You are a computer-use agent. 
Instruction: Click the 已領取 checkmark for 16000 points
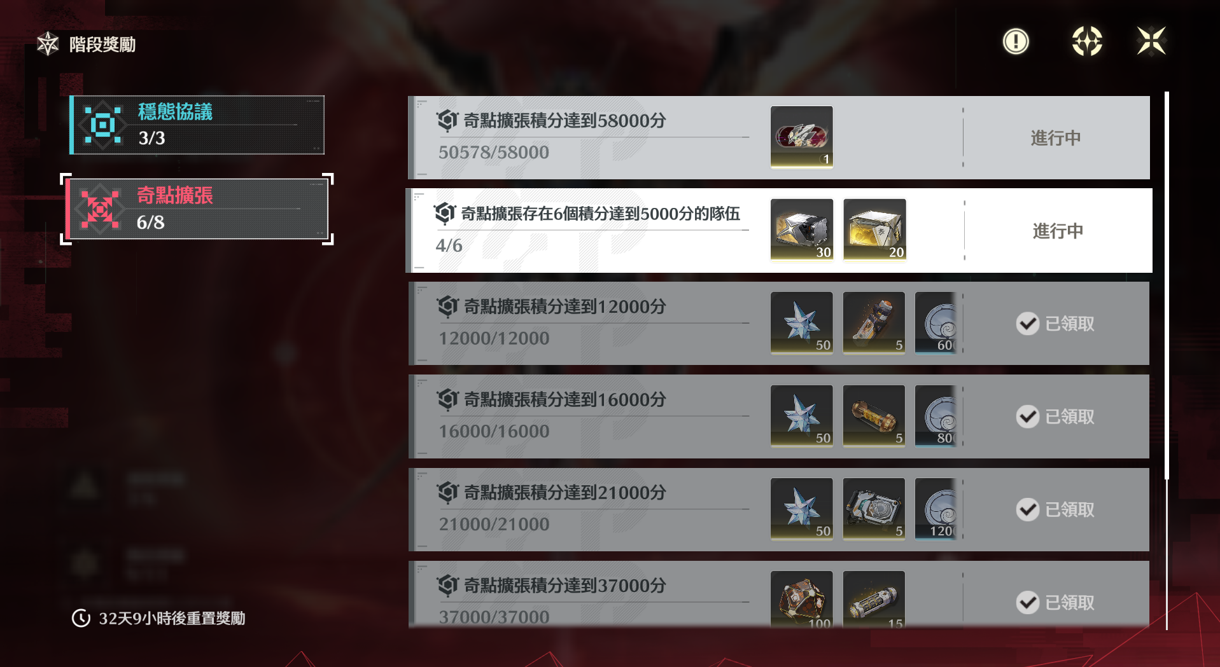[x=1027, y=416]
